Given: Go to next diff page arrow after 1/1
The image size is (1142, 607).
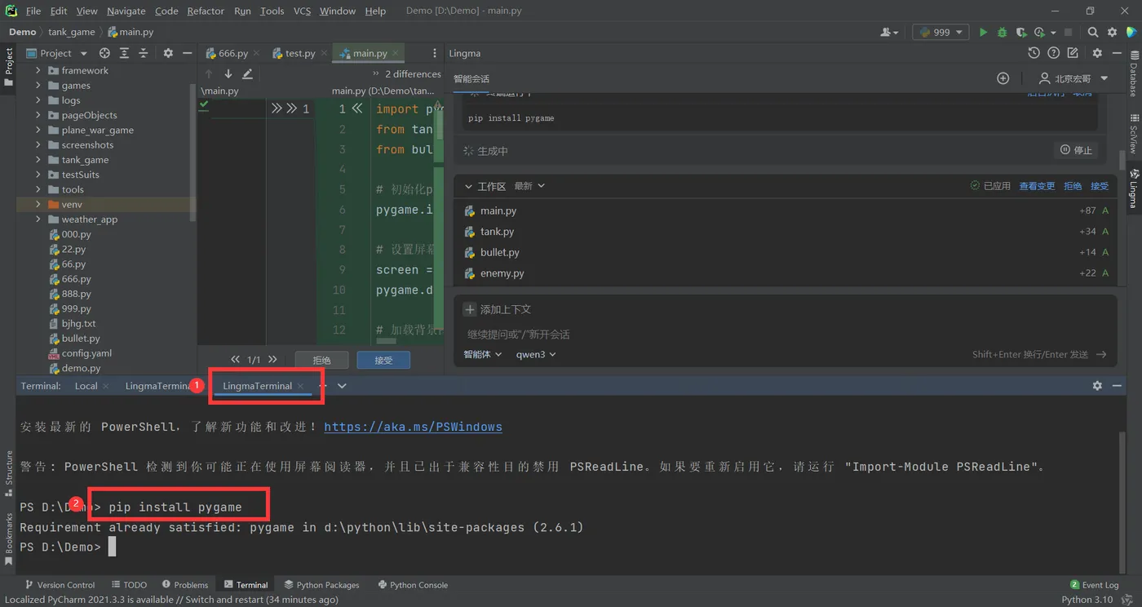Looking at the screenshot, I should pyautogui.click(x=272, y=359).
